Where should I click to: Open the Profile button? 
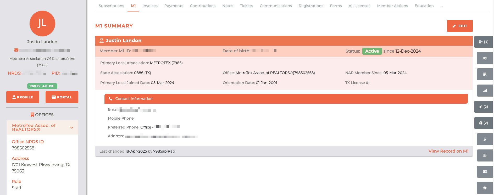pos(23,97)
